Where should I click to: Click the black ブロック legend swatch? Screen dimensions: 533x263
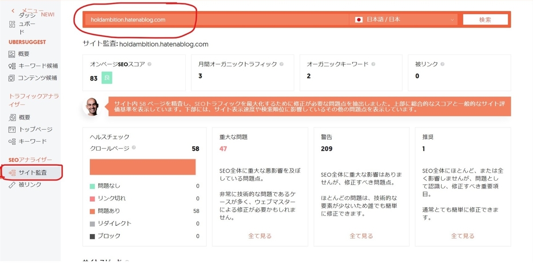tap(92, 236)
